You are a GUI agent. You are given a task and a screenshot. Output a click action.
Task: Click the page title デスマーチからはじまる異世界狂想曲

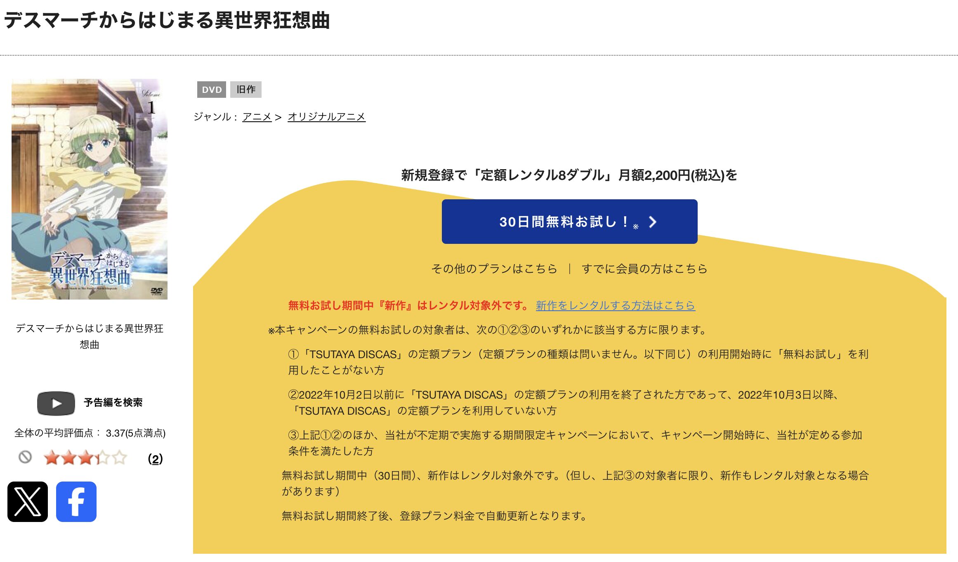[167, 20]
